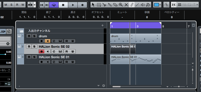Toggle monitor on HALion Sonic SE 02

48,51
